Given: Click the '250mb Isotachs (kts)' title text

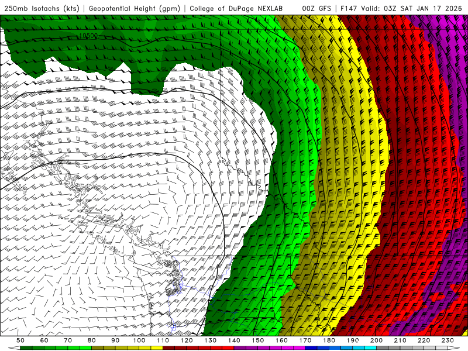Looking at the screenshot, I should (x=42, y=8).
